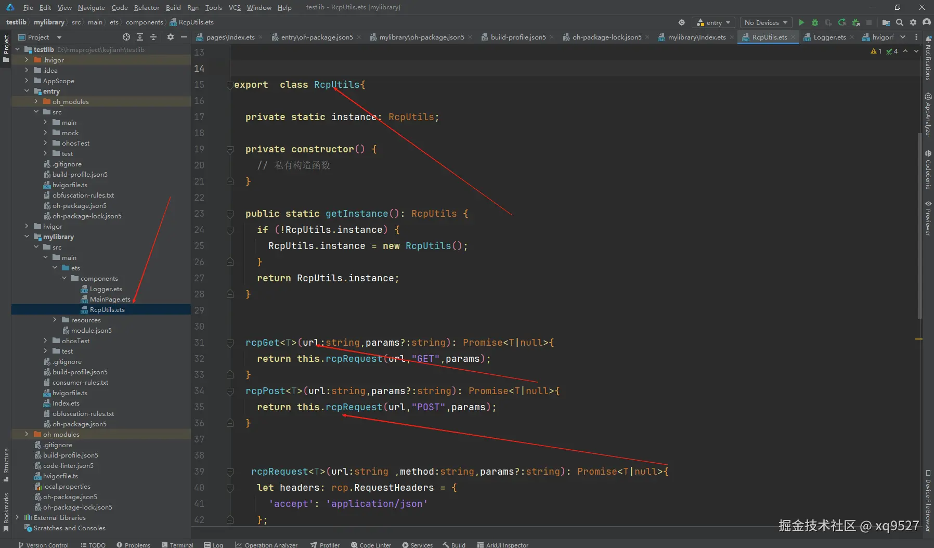
Task: Close the entry\oh-package.json5 tab
Action: pyautogui.click(x=359, y=37)
